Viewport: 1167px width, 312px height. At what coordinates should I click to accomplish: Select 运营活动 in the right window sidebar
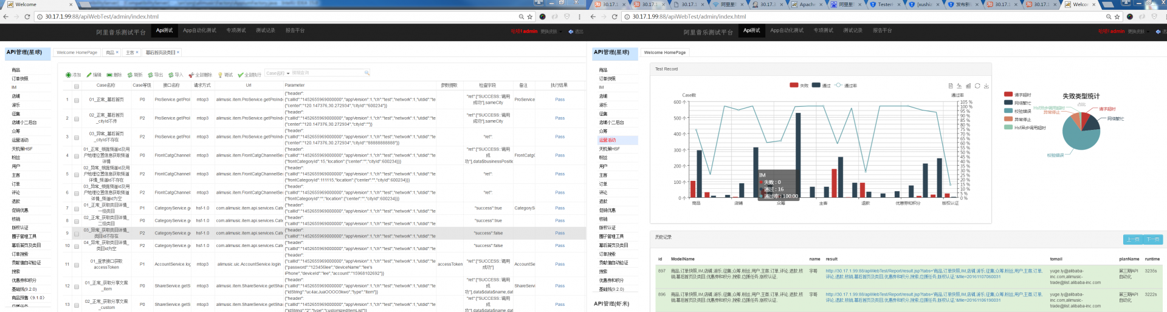click(x=618, y=140)
